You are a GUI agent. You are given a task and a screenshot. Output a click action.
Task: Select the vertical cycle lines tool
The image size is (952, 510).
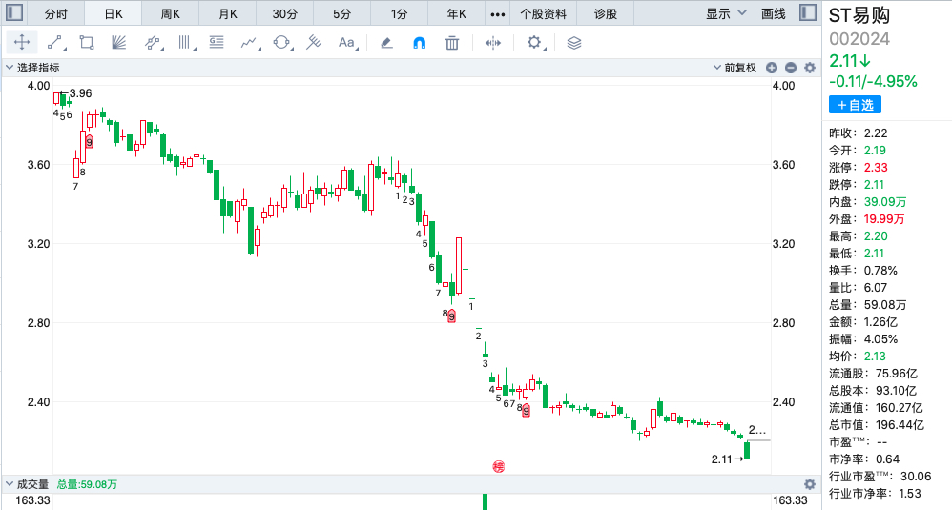pyautogui.click(x=184, y=43)
